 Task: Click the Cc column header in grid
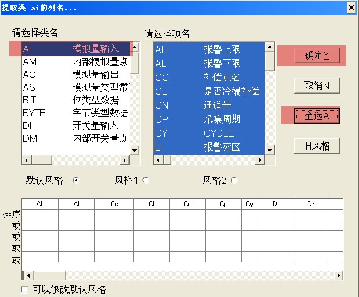point(114,204)
